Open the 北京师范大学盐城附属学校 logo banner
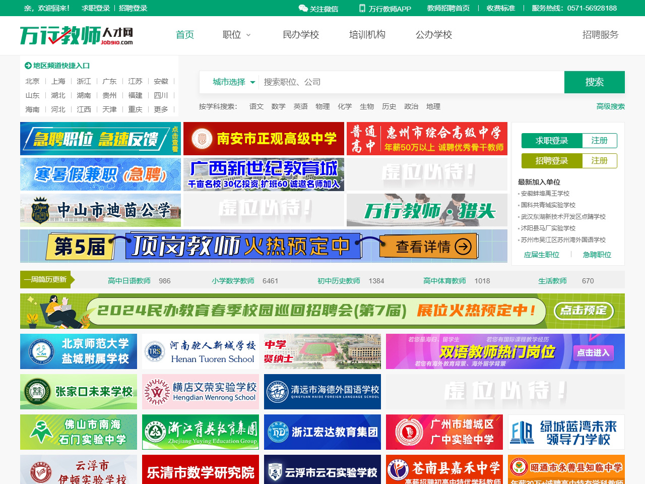Screen dimensions: 645x484 click(79, 351)
